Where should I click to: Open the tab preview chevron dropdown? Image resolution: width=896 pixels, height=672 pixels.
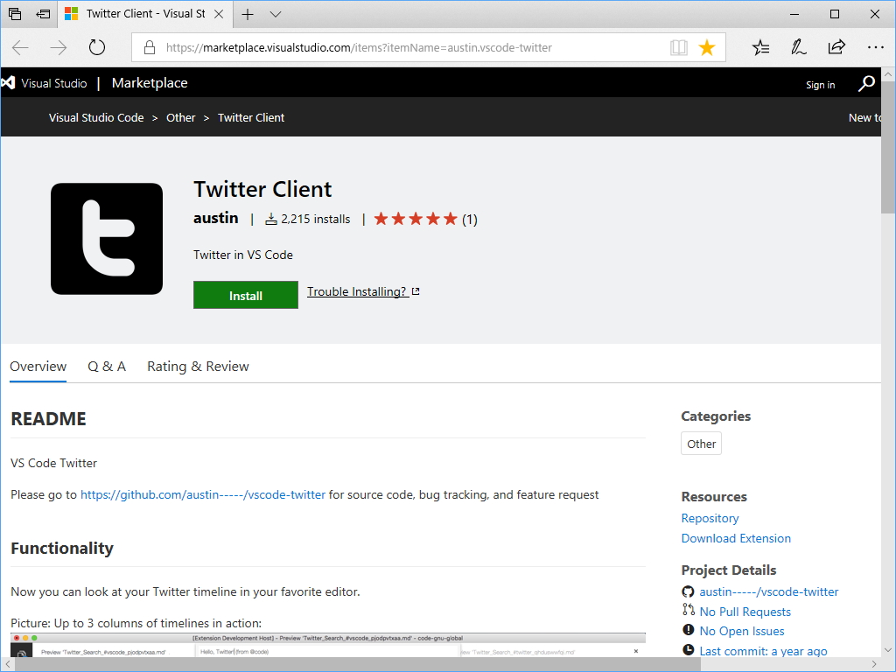(x=276, y=14)
